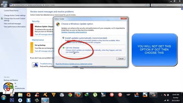183x103 pixels.
Task: Open the Troubleshooting link
Action: click(x=46, y=64)
